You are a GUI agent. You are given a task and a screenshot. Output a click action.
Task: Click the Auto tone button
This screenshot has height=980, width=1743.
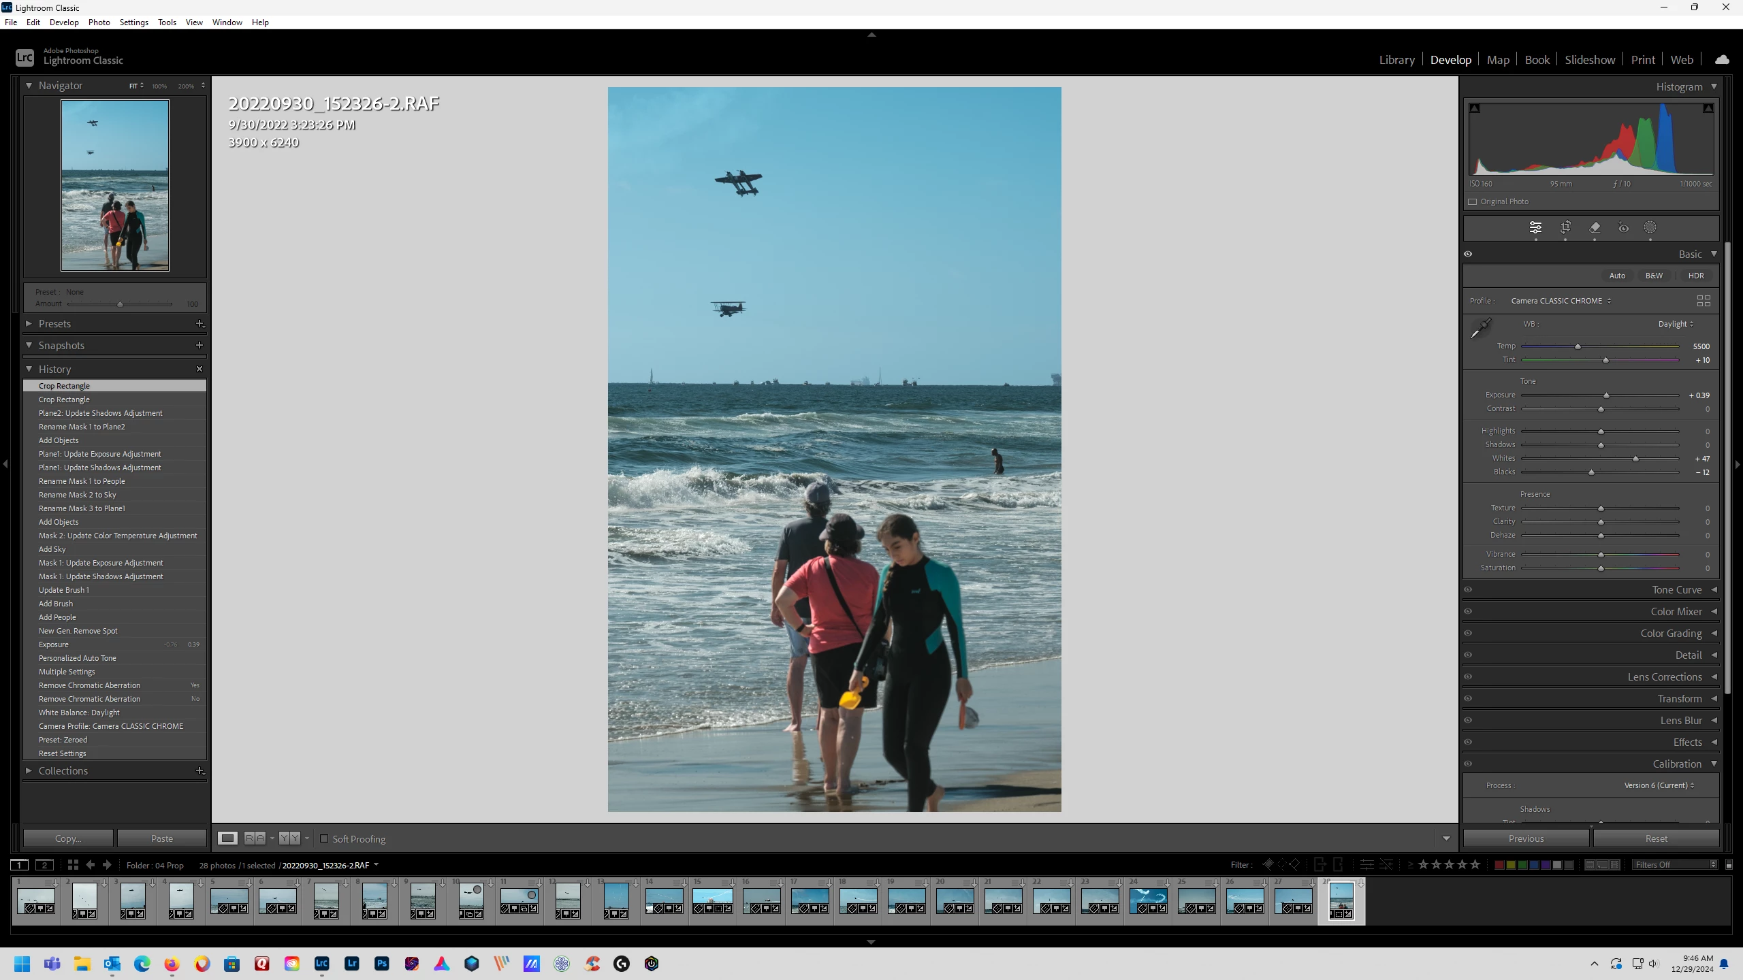click(1617, 276)
